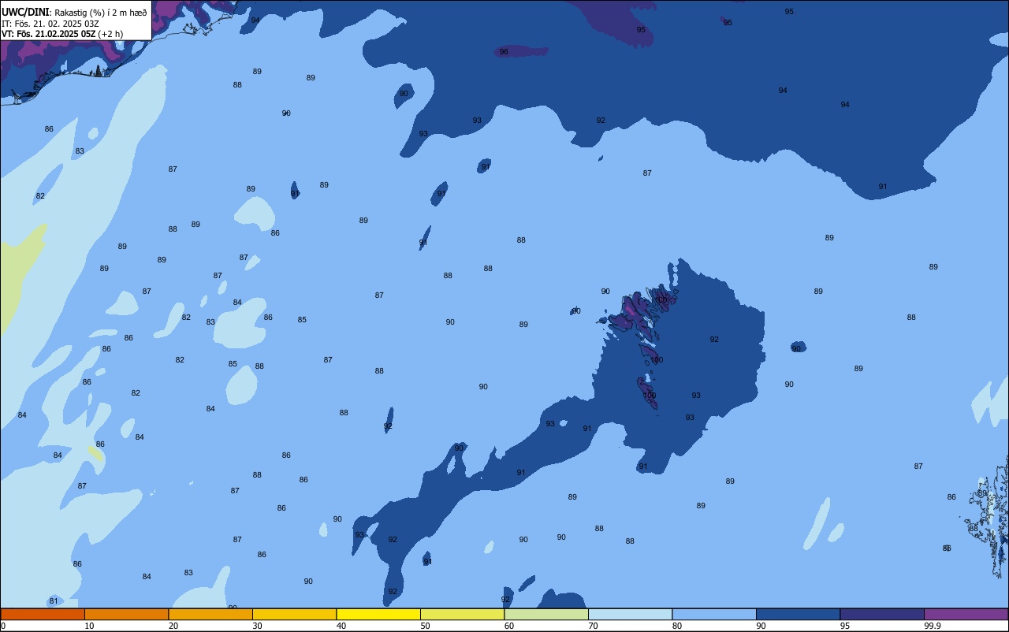The width and height of the screenshot is (1009, 632).
Task: Select the pale blue 70–80 legend swatch
Action: point(630,614)
